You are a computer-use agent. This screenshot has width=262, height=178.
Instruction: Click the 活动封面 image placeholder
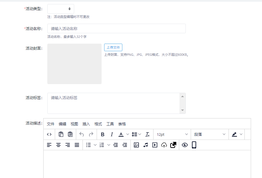tap(74, 64)
